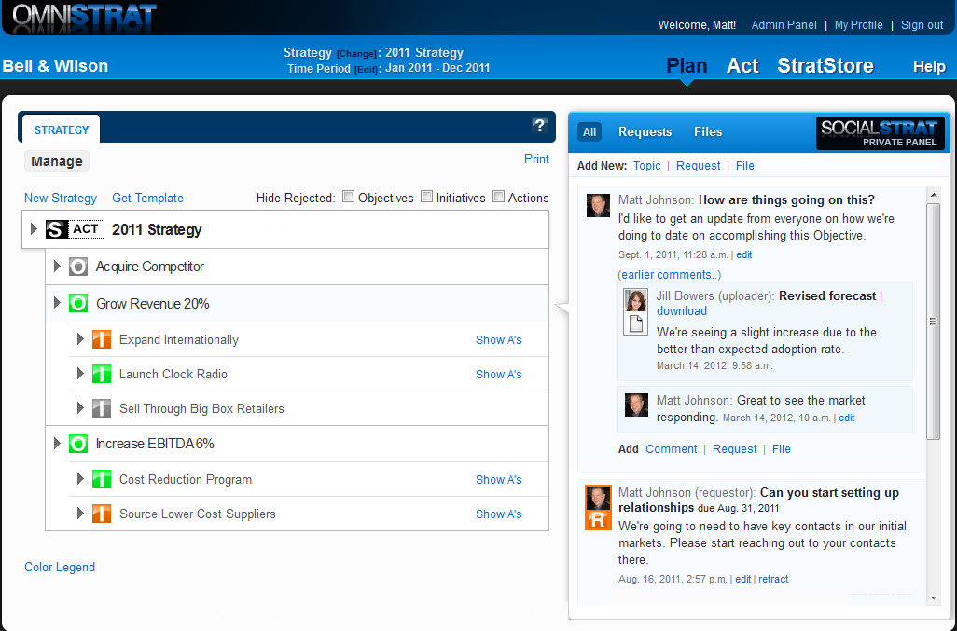
Task: Click the Print link
Action: pos(536,158)
